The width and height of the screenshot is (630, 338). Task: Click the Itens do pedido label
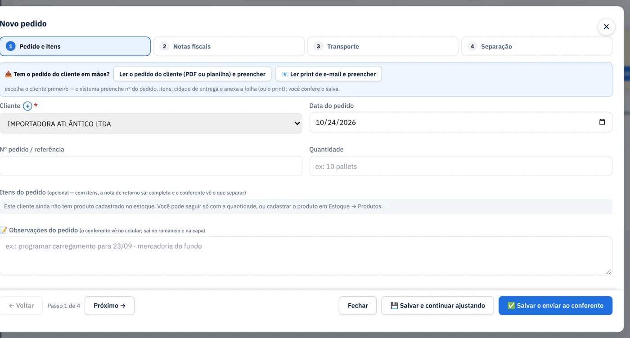23,192
